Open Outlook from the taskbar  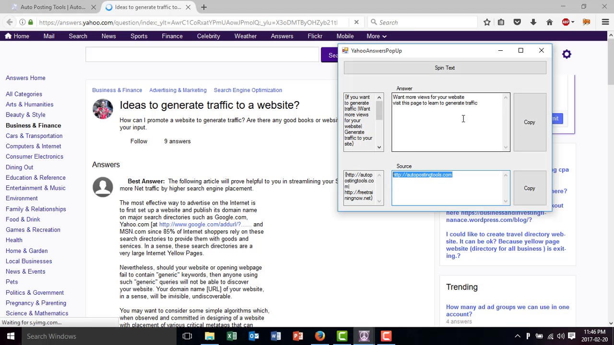[254, 336]
